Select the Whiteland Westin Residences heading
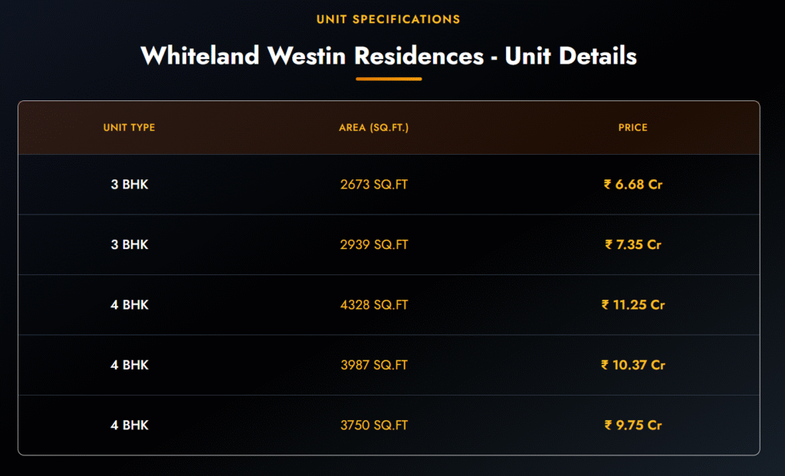The height and width of the screenshot is (476, 785). tap(389, 56)
